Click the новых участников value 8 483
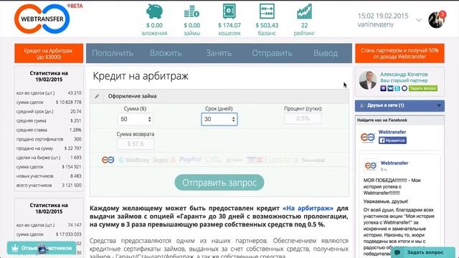 point(75,176)
